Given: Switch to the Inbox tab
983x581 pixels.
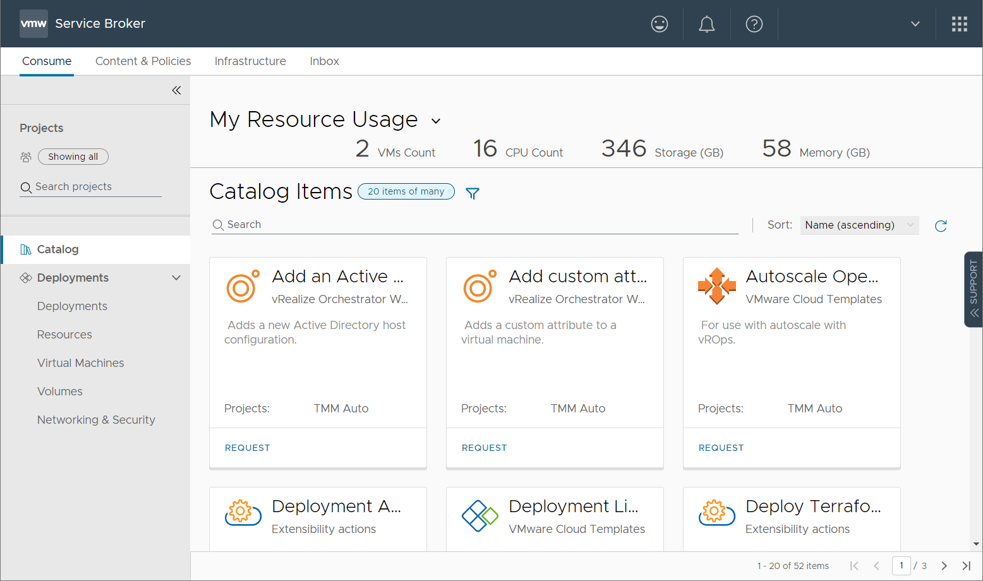Looking at the screenshot, I should click(x=325, y=61).
